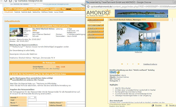Open Hotel tab in orange navigation
The width and height of the screenshot is (176, 107).
click(68, 9)
